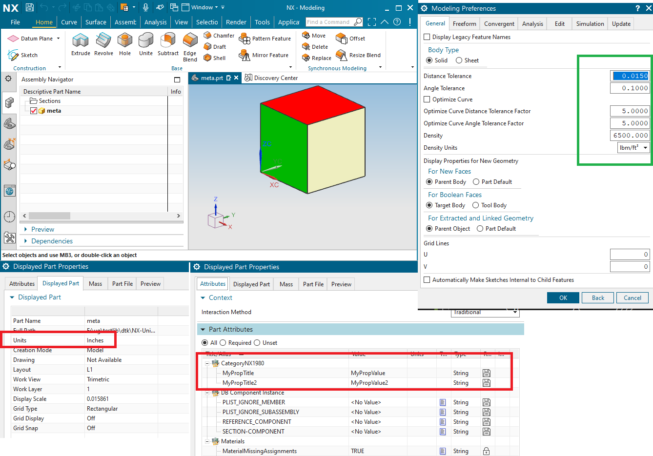Click Replace Face tool
Screen dimensions: 653x456
pyautogui.click(x=317, y=58)
